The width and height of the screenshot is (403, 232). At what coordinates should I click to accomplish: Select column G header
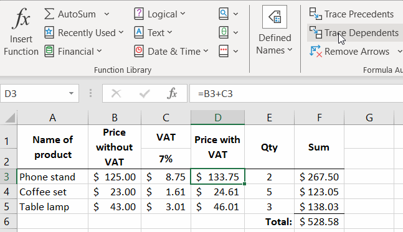pyautogui.click(x=369, y=118)
